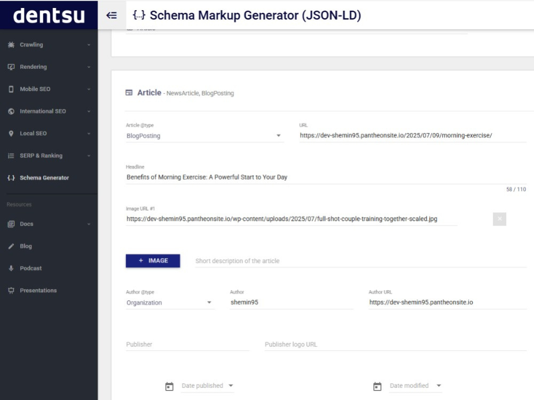The height and width of the screenshot is (400, 534).
Task: Expand the Crawling menu chevron
Action: 89,45
